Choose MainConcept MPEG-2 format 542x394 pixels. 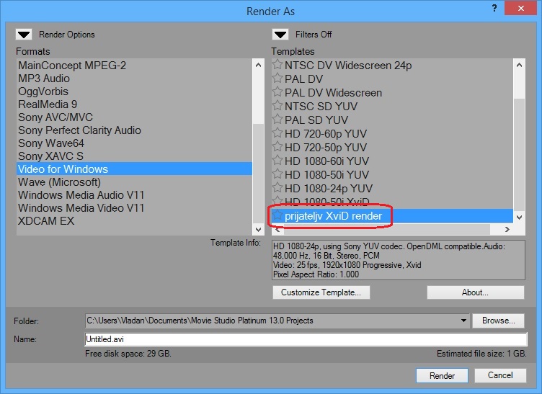[x=72, y=66]
